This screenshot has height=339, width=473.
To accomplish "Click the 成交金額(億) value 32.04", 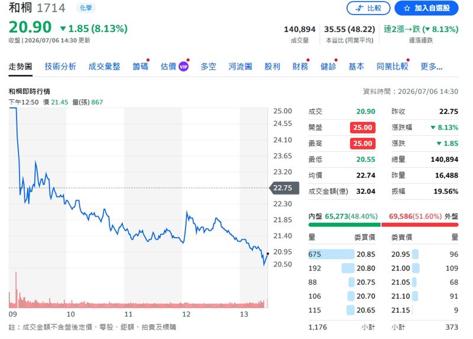I will (x=365, y=191).
